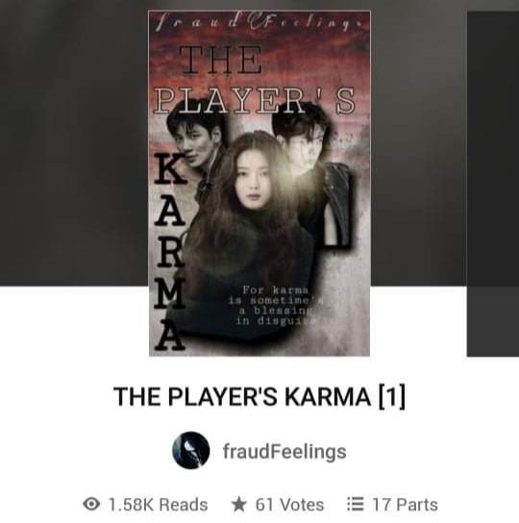
Task: Click the list icon beside 17 Parts
Action: tap(356, 504)
